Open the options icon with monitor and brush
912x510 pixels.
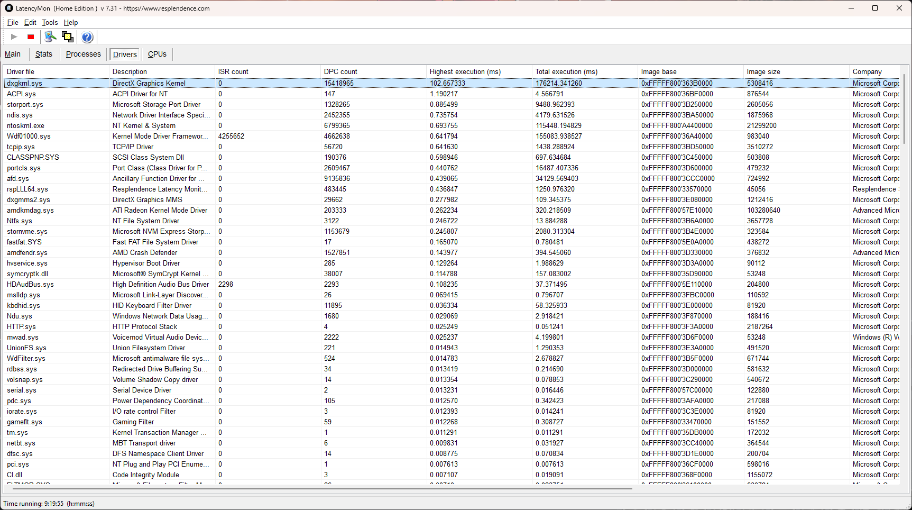(50, 37)
